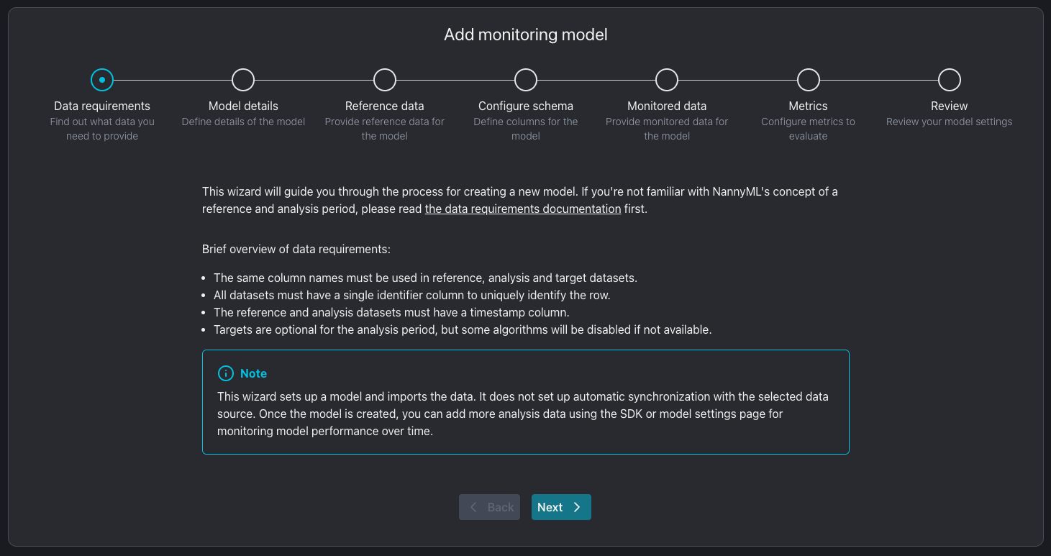Select the Reference data step circle
The height and width of the screenshot is (556, 1051).
tap(385, 80)
